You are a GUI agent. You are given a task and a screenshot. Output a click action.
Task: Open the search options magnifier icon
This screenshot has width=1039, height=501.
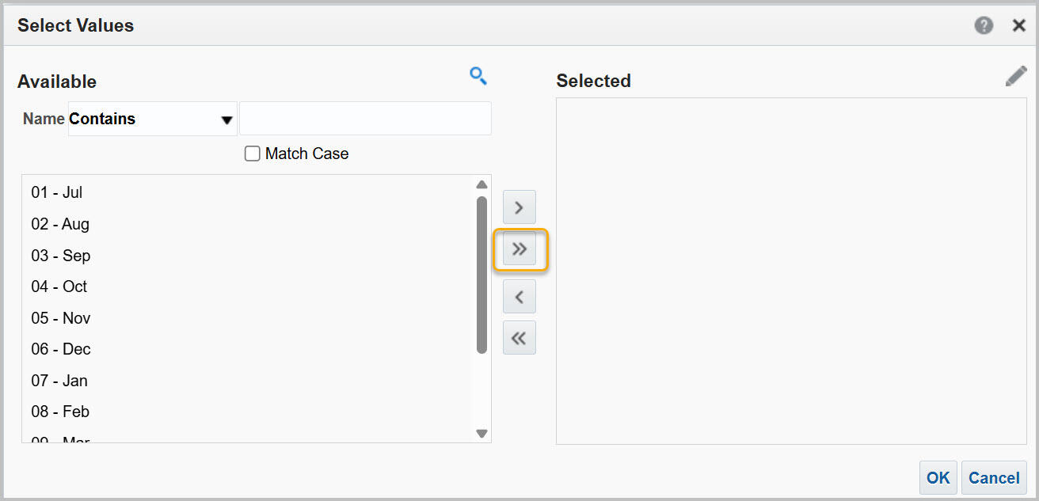tap(478, 76)
